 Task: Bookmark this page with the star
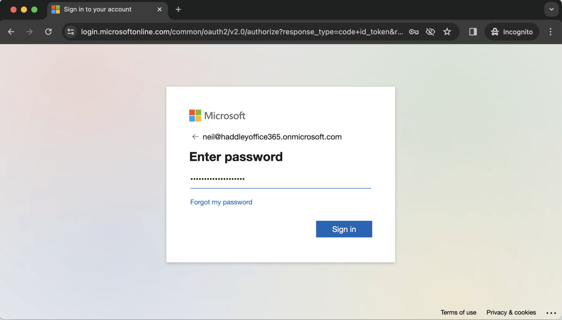click(447, 32)
